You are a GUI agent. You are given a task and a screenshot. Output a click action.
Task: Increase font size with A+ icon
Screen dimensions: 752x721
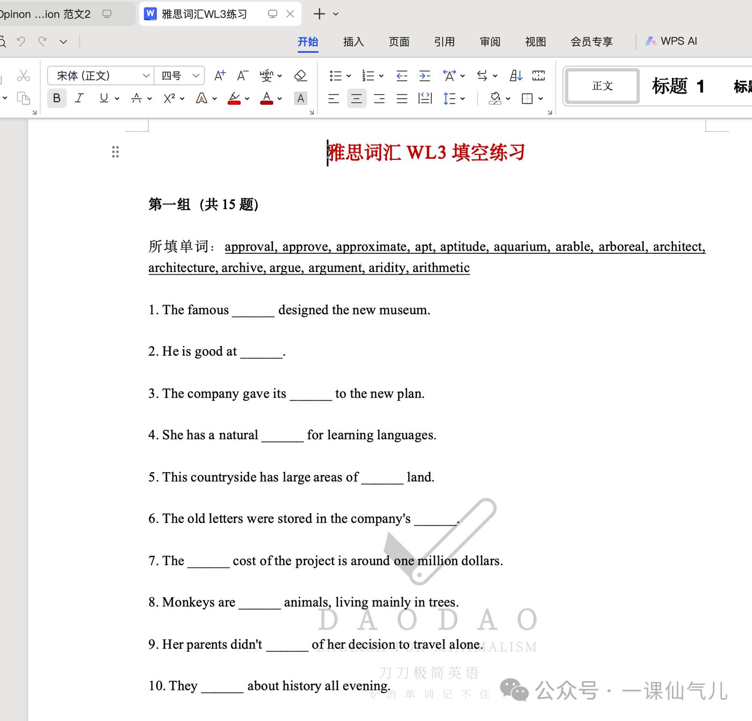coord(220,76)
